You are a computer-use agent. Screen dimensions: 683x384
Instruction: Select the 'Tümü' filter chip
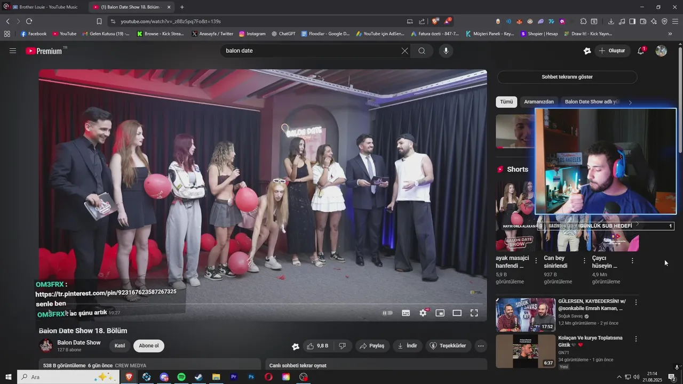(506, 102)
